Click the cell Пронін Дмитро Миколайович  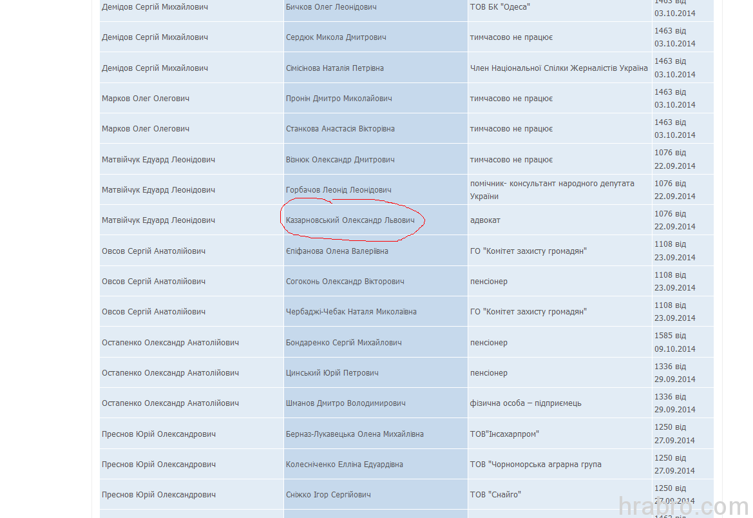[339, 99]
